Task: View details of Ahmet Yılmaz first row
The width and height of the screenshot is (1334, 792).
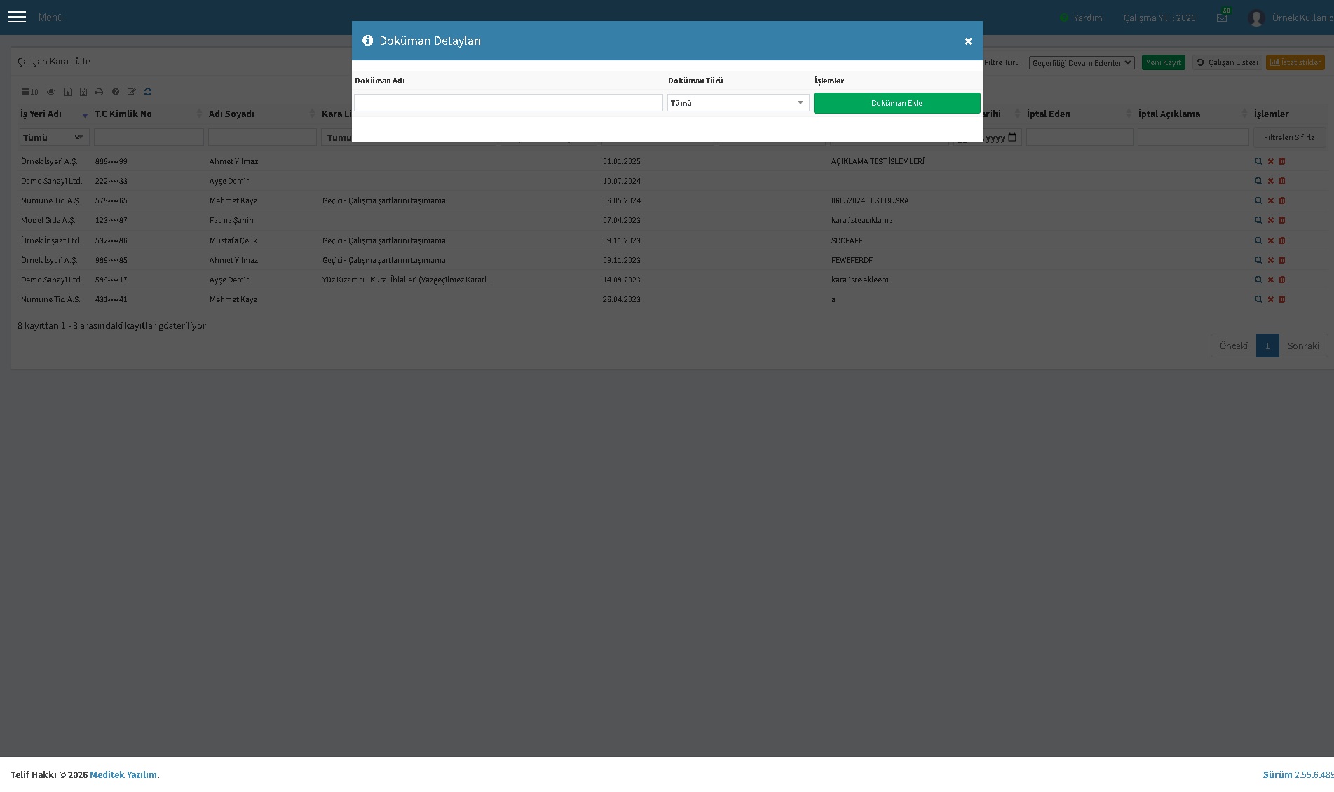Action: point(1258,161)
